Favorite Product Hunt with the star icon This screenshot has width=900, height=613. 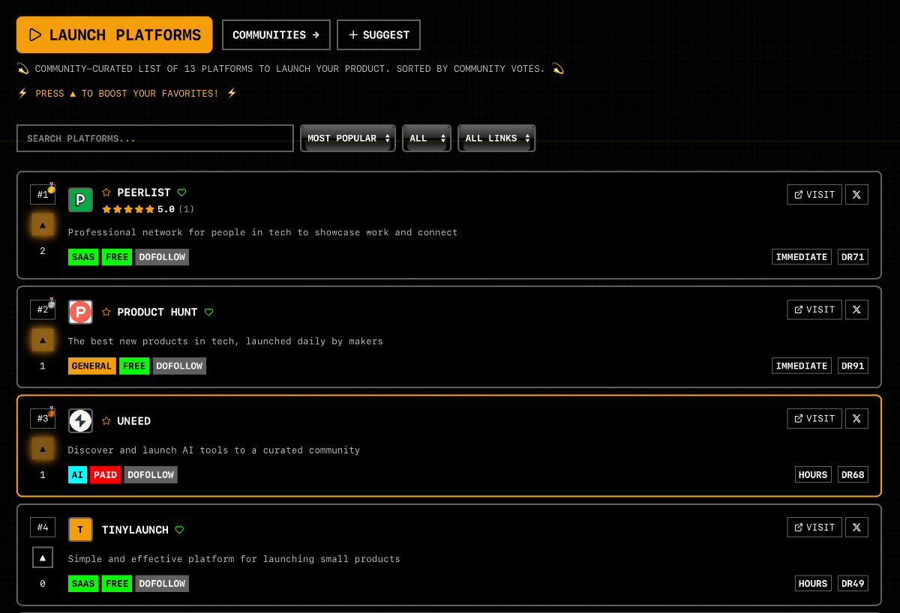pyautogui.click(x=106, y=312)
